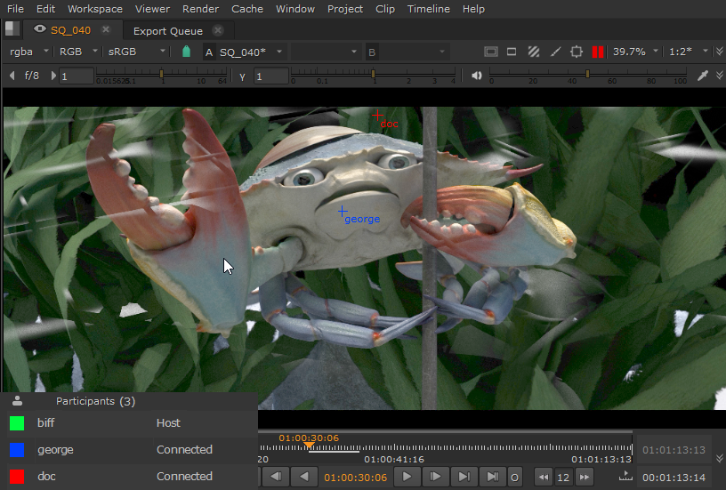Click on the audio volume slider
Screen dimensions: 726x490
[587, 76]
